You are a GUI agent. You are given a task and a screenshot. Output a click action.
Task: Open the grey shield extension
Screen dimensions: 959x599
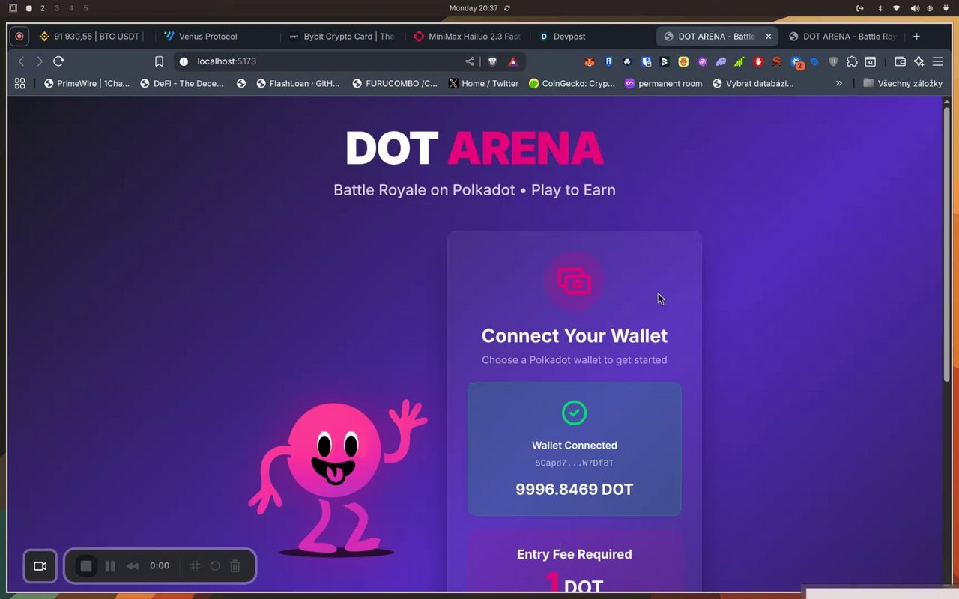coord(833,61)
